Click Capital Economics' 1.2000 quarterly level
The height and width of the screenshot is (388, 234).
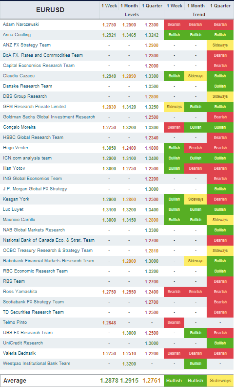pos(152,66)
